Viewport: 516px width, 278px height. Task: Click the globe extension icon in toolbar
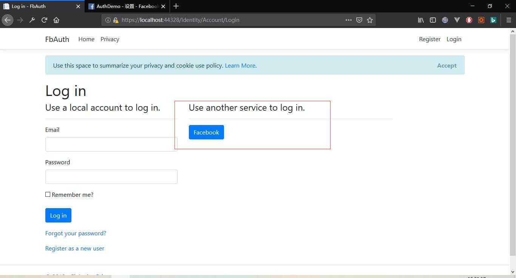pyautogui.click(x=445, y=20)
